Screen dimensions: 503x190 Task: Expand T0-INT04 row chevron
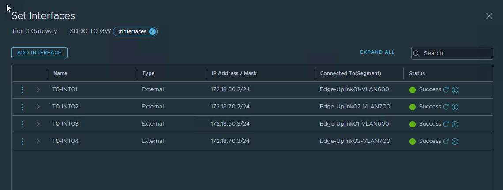point(38,141)
